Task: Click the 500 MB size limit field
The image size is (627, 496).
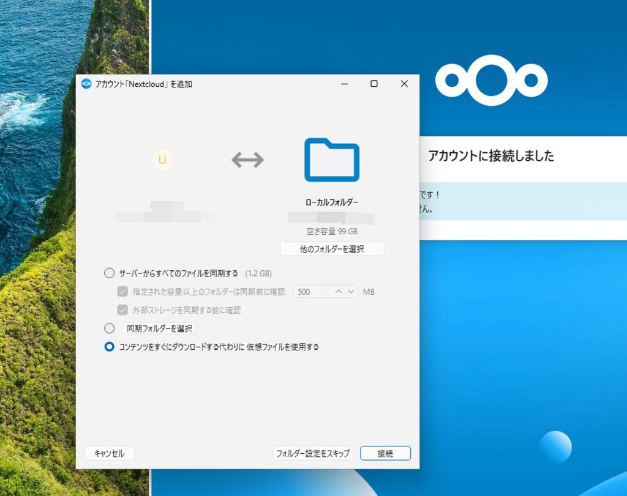Action: pyautogui.click(x=312, y=292)
